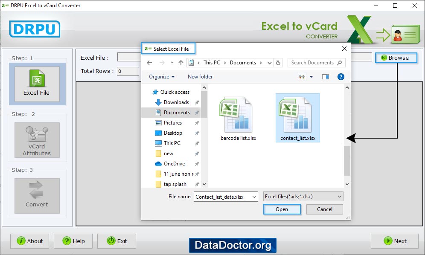Expand address bar previous locations dropdown
This screenshot has height=255, width=425.
click(x=269, y=63)
